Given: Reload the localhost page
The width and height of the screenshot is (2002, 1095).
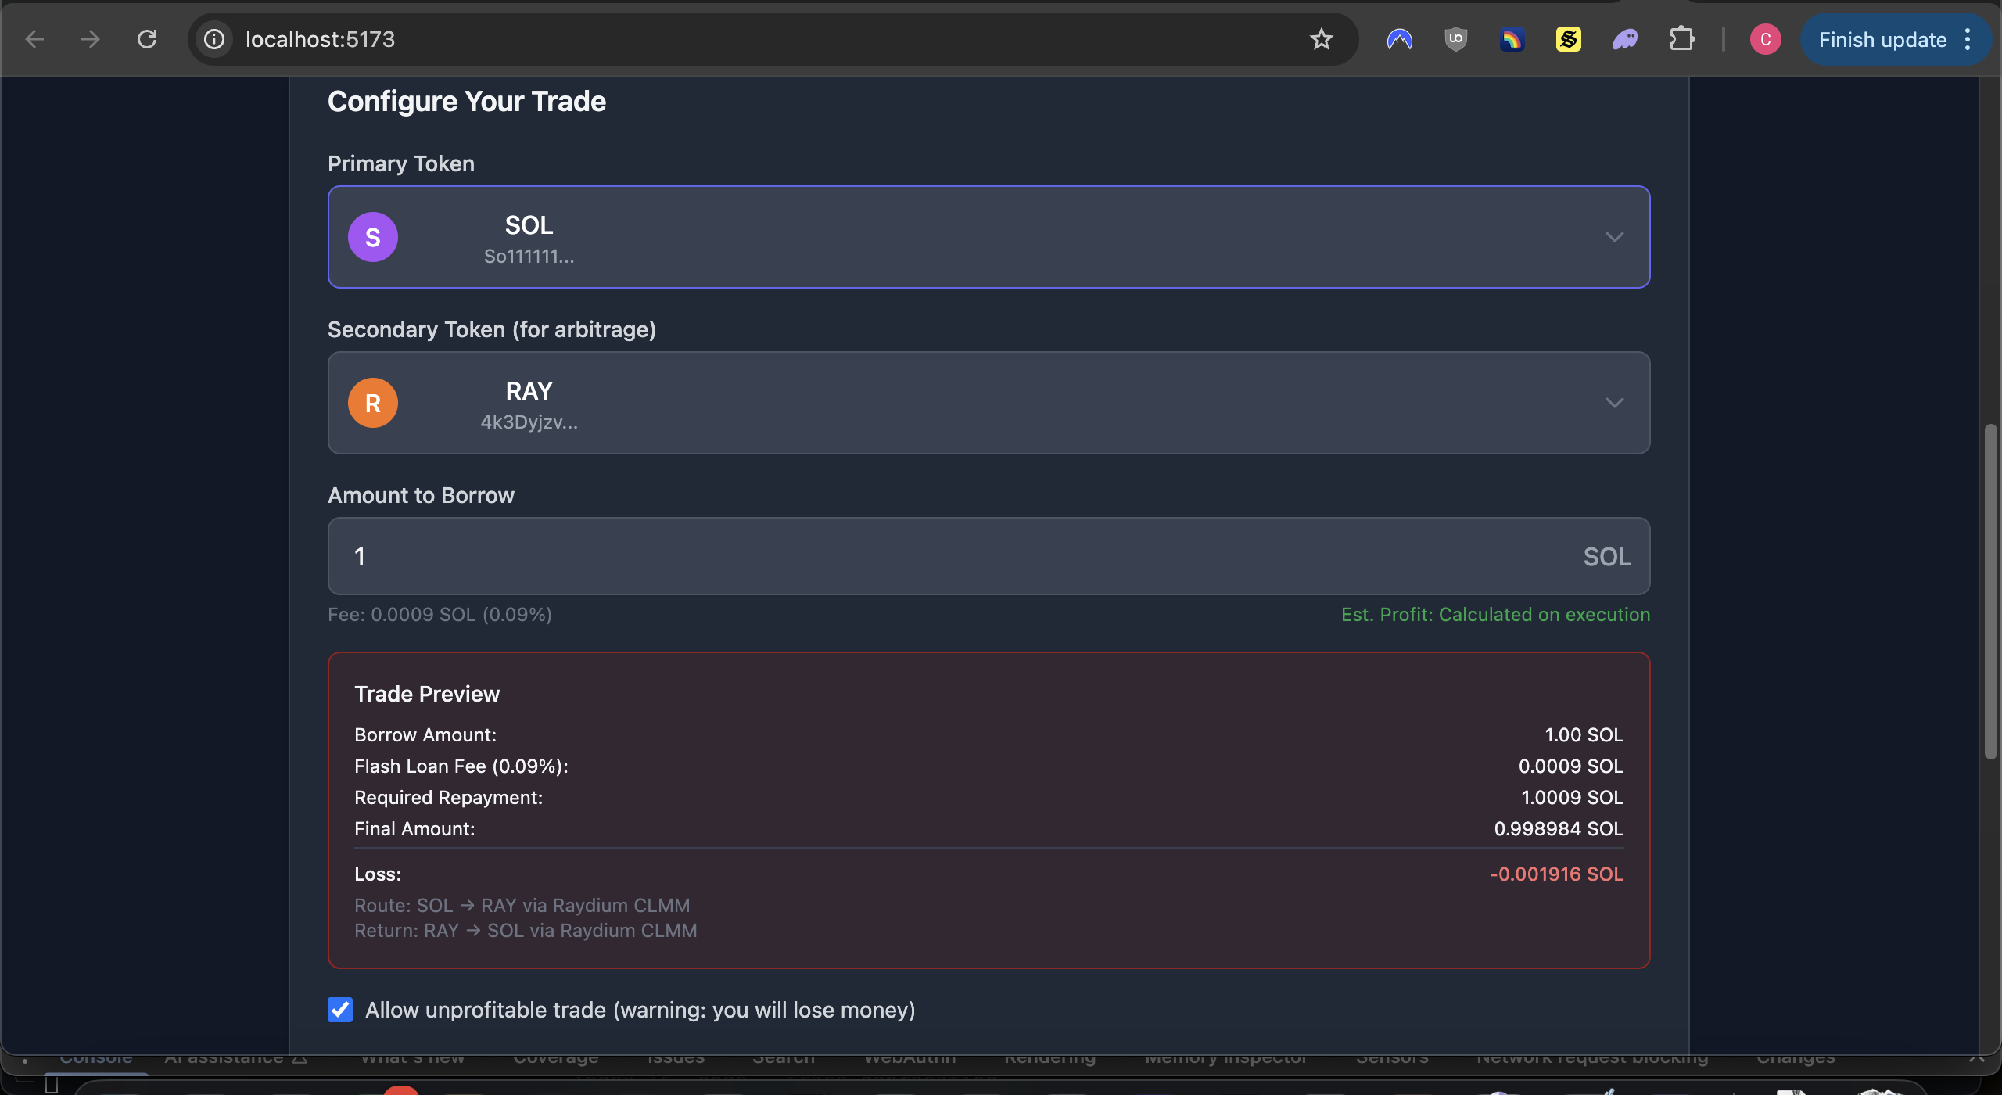Looking at the screenshot, I should 147,39.
